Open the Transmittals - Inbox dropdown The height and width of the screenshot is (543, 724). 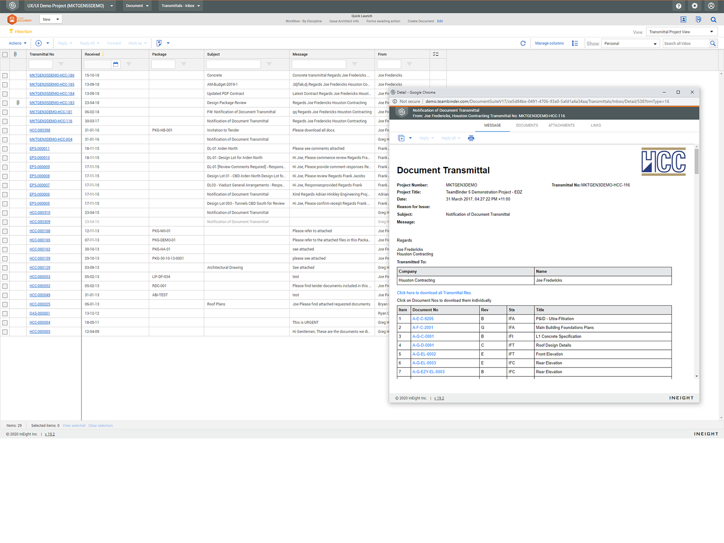181,6
